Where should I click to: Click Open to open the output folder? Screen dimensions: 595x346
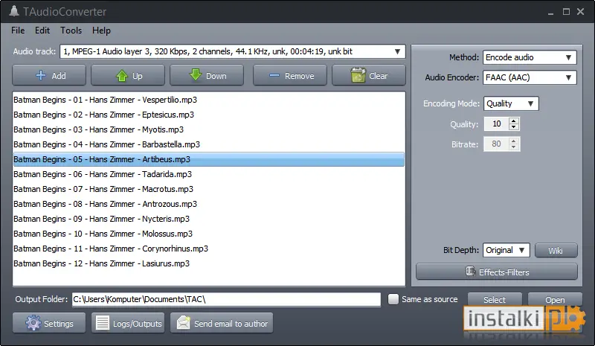coord(555,300)
